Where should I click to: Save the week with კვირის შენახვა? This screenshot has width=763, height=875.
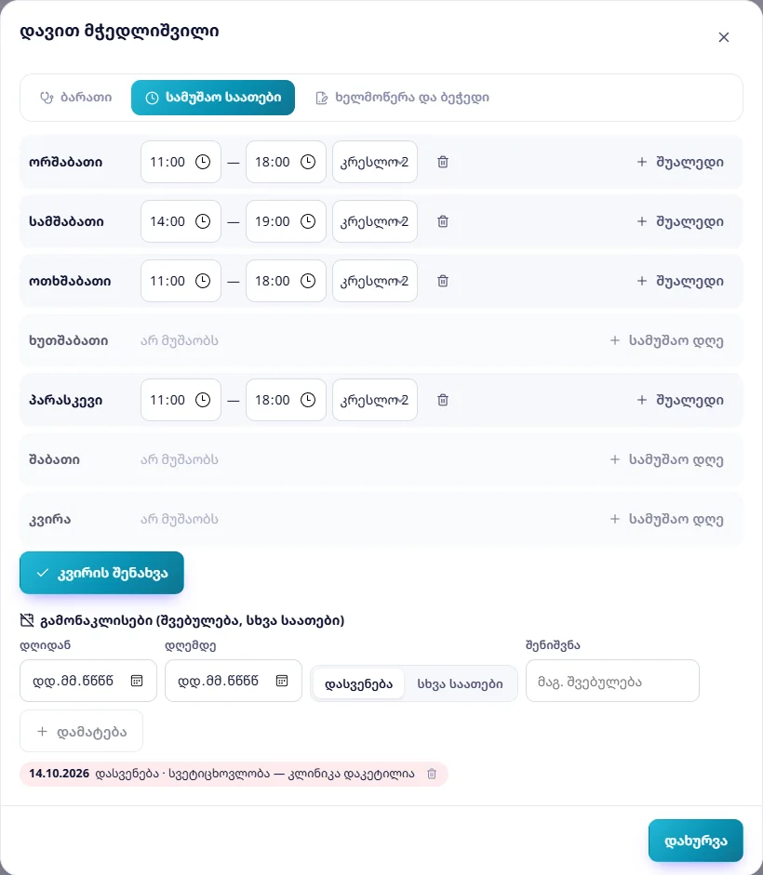point(101,573)
